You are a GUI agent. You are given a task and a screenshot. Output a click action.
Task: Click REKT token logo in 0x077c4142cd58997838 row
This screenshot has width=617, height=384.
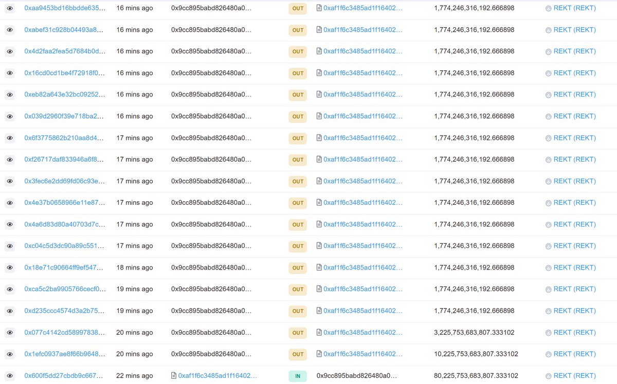(x=548, y=333)
